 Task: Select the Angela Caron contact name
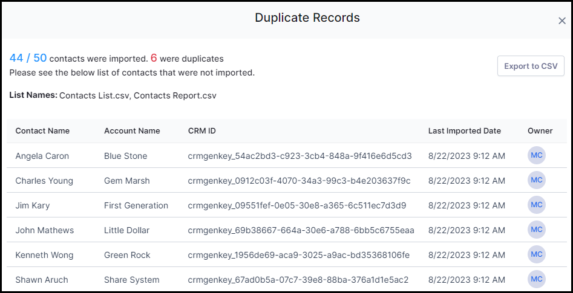pyautogui.click(x=42, y=156)
